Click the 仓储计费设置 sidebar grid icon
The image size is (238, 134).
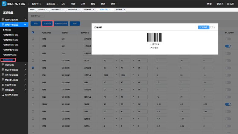(x=3, y=25)
